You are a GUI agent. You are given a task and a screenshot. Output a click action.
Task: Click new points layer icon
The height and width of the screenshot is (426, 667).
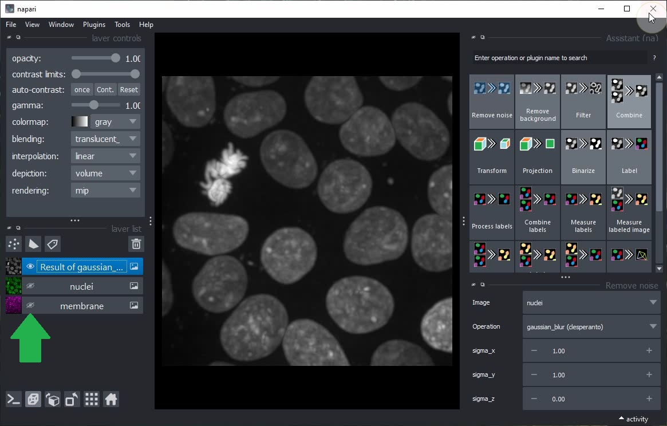14,244
